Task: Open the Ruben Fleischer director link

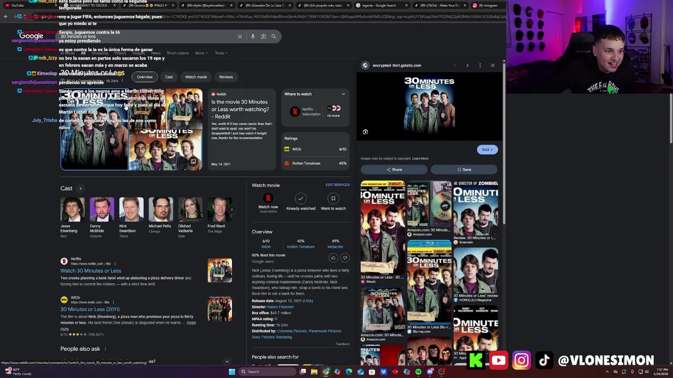Action: tap(280, 307)
